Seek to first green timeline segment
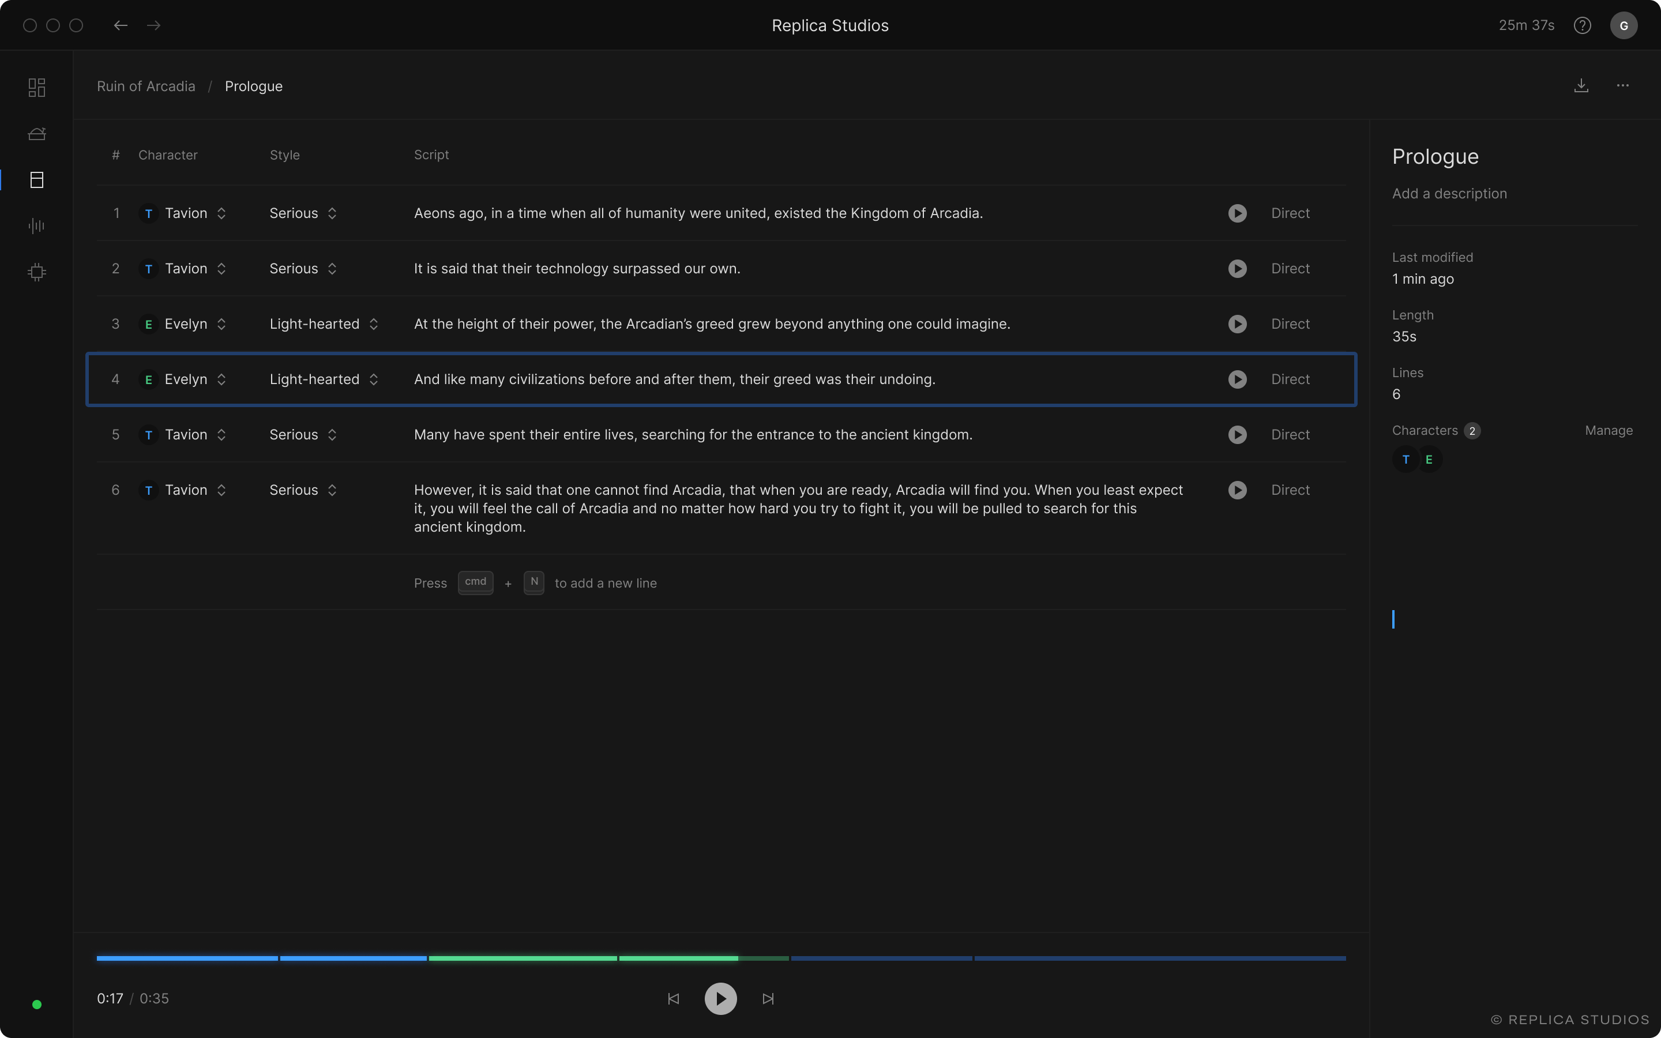Screen dimensions: 1661x1038 [x=523, y=958]
